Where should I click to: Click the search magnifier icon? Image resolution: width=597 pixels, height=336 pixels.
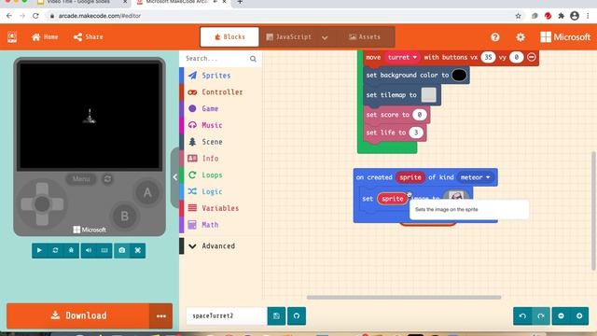253,59
